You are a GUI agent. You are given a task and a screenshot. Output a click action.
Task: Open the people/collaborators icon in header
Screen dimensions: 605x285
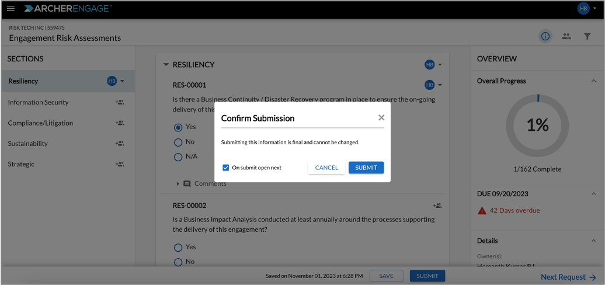coord(566,36)
